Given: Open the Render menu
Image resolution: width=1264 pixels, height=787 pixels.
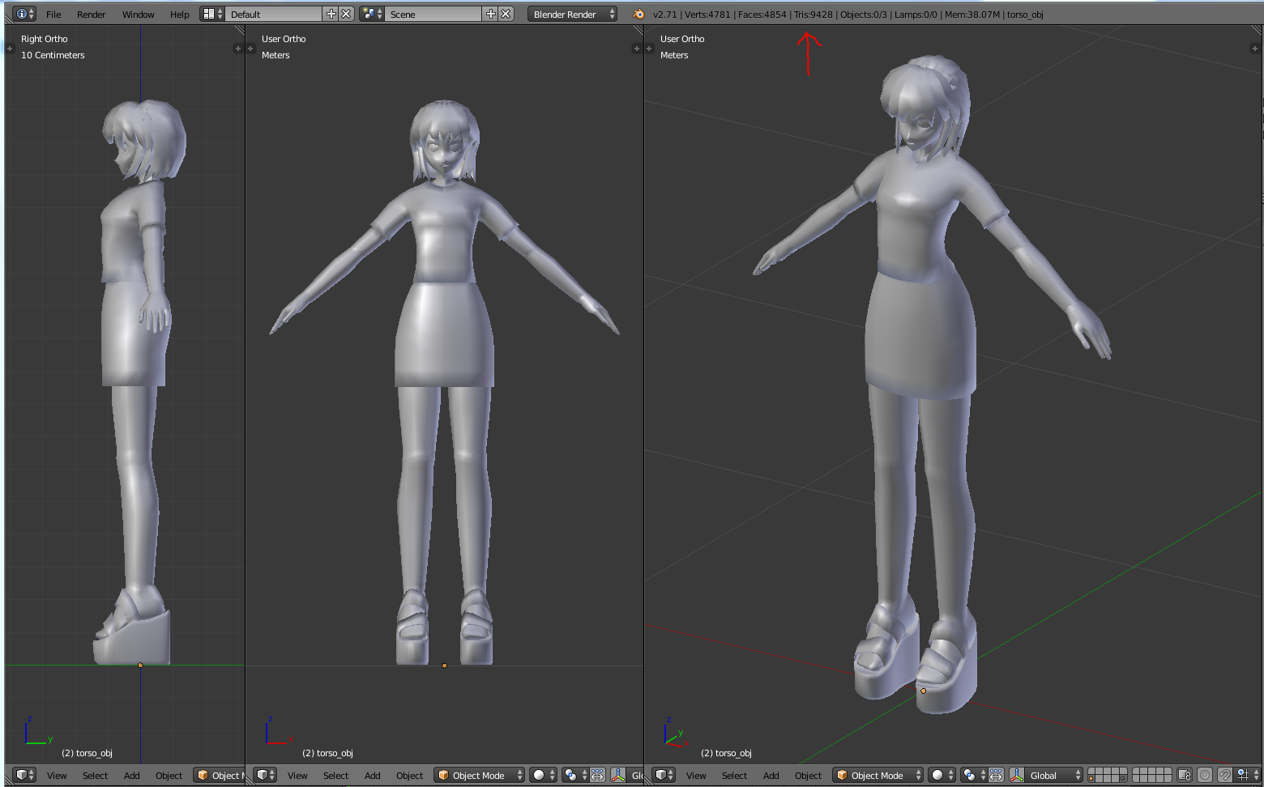Looking at the screenshot, I should coord(91,15).
